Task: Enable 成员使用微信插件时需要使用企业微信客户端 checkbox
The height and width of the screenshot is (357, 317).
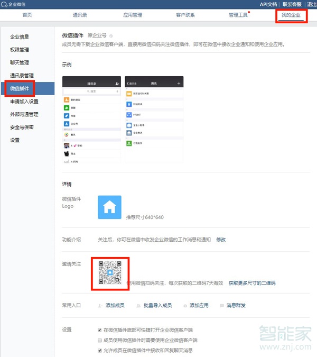Action: tap(100, 340)
